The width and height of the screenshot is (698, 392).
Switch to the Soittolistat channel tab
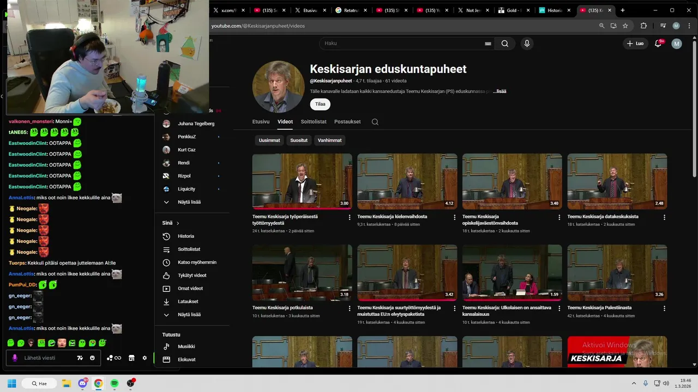coord(314,122)
